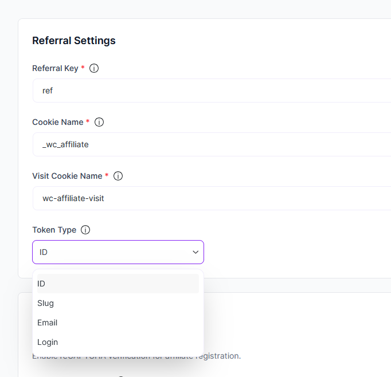The height and width of the screenshot is (377, 391).
Task: Click the wc-affiliate-visit input field
Action: click(x=211, y=198)
